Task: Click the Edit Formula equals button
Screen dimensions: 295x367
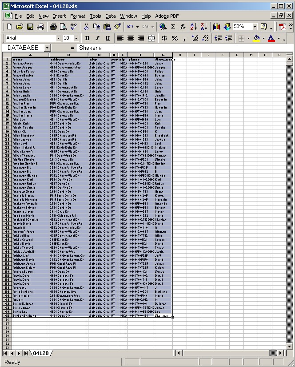Action: coord(72,48)
